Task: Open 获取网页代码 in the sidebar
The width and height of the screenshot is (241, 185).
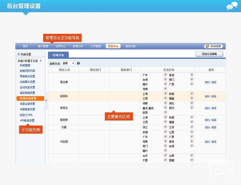Action: point(28,71)
